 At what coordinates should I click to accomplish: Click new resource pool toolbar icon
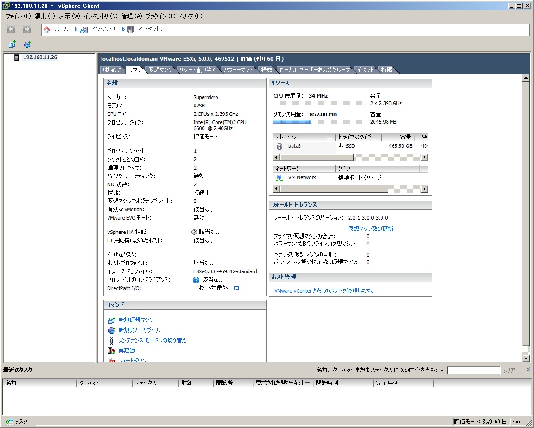[28, 44]
